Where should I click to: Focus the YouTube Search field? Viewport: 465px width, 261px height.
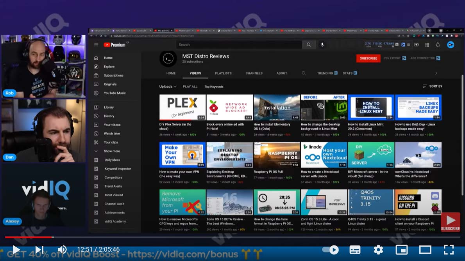[239, 45]
